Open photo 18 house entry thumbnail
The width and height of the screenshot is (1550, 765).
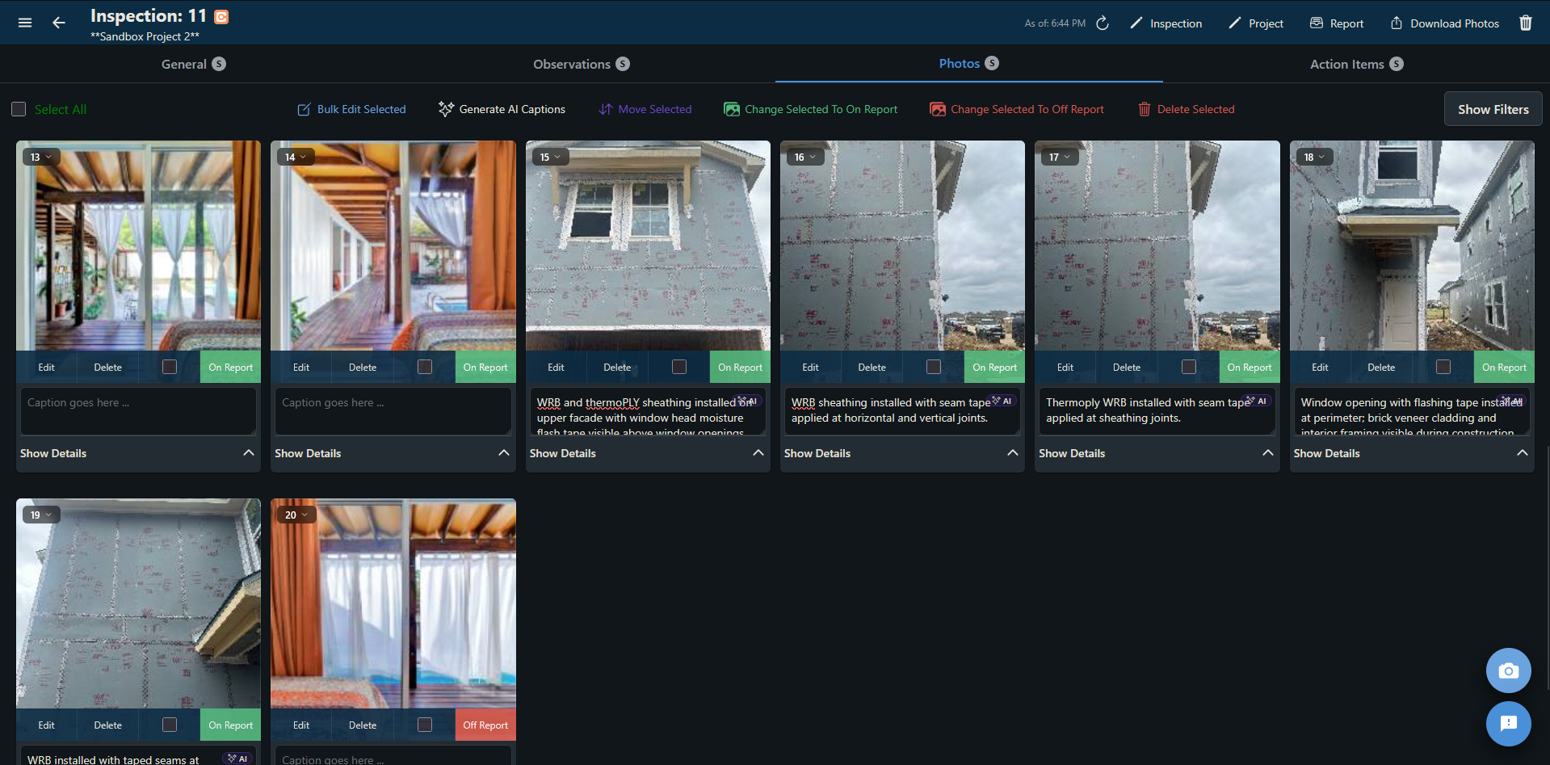pyautogui.click(x=1412, y=246)
